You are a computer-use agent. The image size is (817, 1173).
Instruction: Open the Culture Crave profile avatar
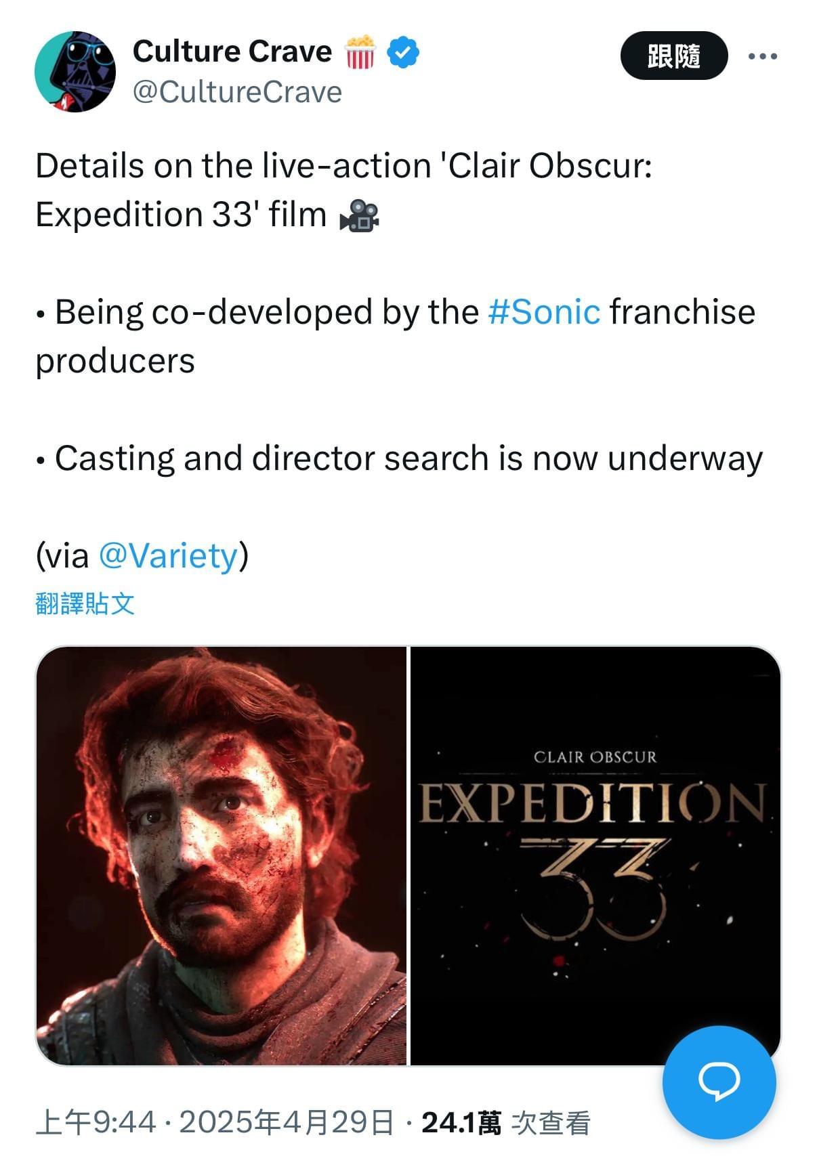tap(75, 71)
